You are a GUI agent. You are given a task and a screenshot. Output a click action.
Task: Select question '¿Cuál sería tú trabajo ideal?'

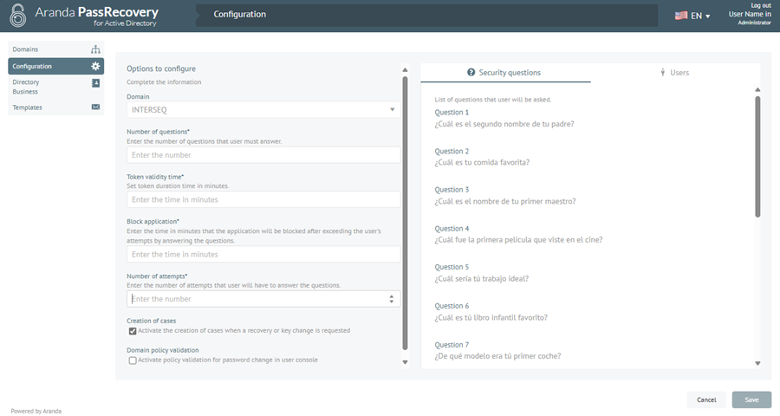pos(482,278)
